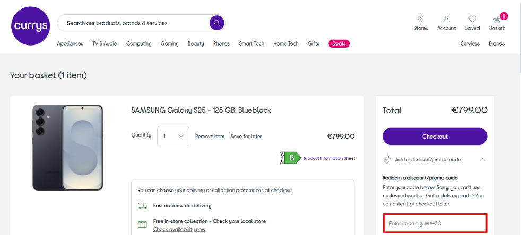521x235 pixels.
Task: Open the Quantity dropdown
Action: pyautogui.click(x=173, y=136)
